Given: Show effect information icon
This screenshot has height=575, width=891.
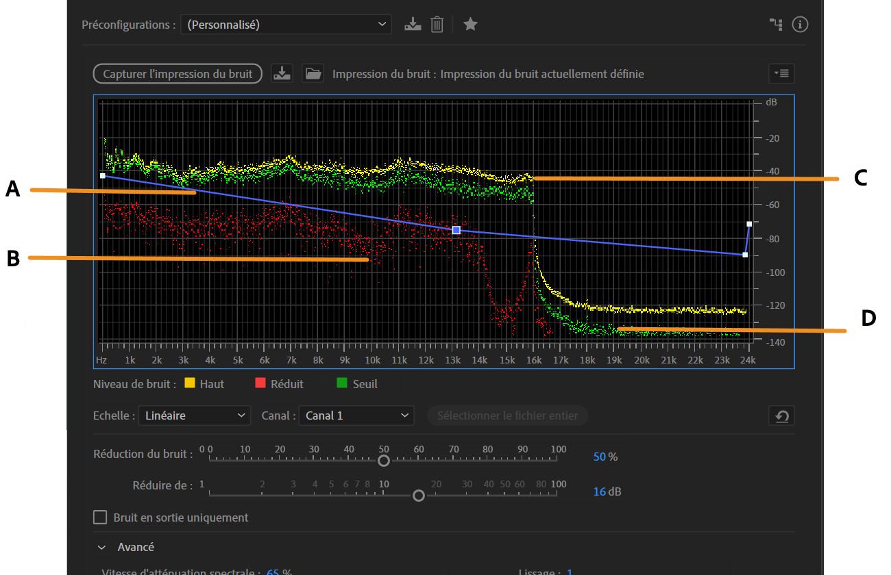Looking at the screenshot, I should point(800,25).
